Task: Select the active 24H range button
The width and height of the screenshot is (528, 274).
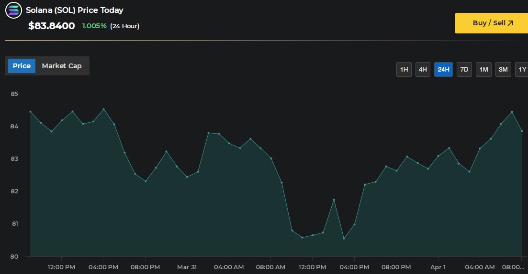Action: [443, 70]
